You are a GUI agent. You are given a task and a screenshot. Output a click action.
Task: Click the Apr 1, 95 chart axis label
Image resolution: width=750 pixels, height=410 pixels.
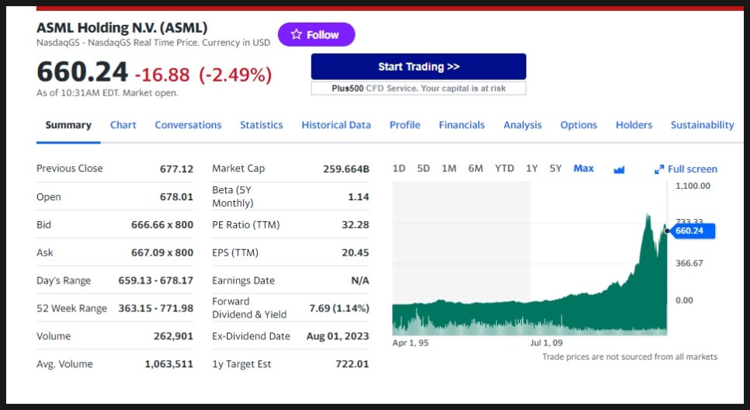pos(411,343)
